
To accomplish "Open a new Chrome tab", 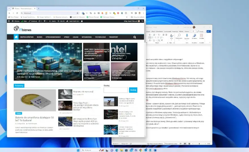I will [x=38, y=8].
